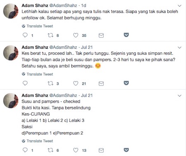Screen dimensions: 186x156
Task: Message the 'Kes berat tu' tweet via envelope
Action: [x=101, y=83]
